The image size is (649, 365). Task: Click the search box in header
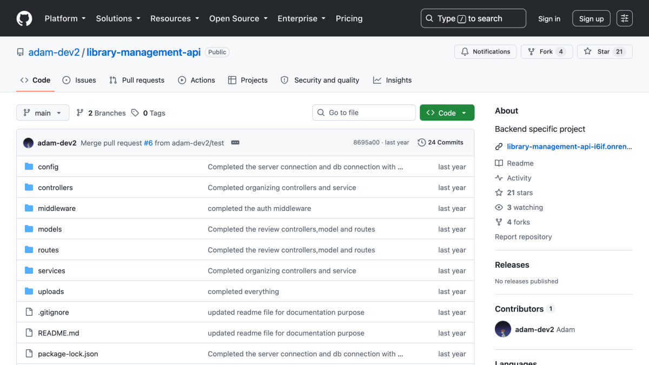(473, 18)
